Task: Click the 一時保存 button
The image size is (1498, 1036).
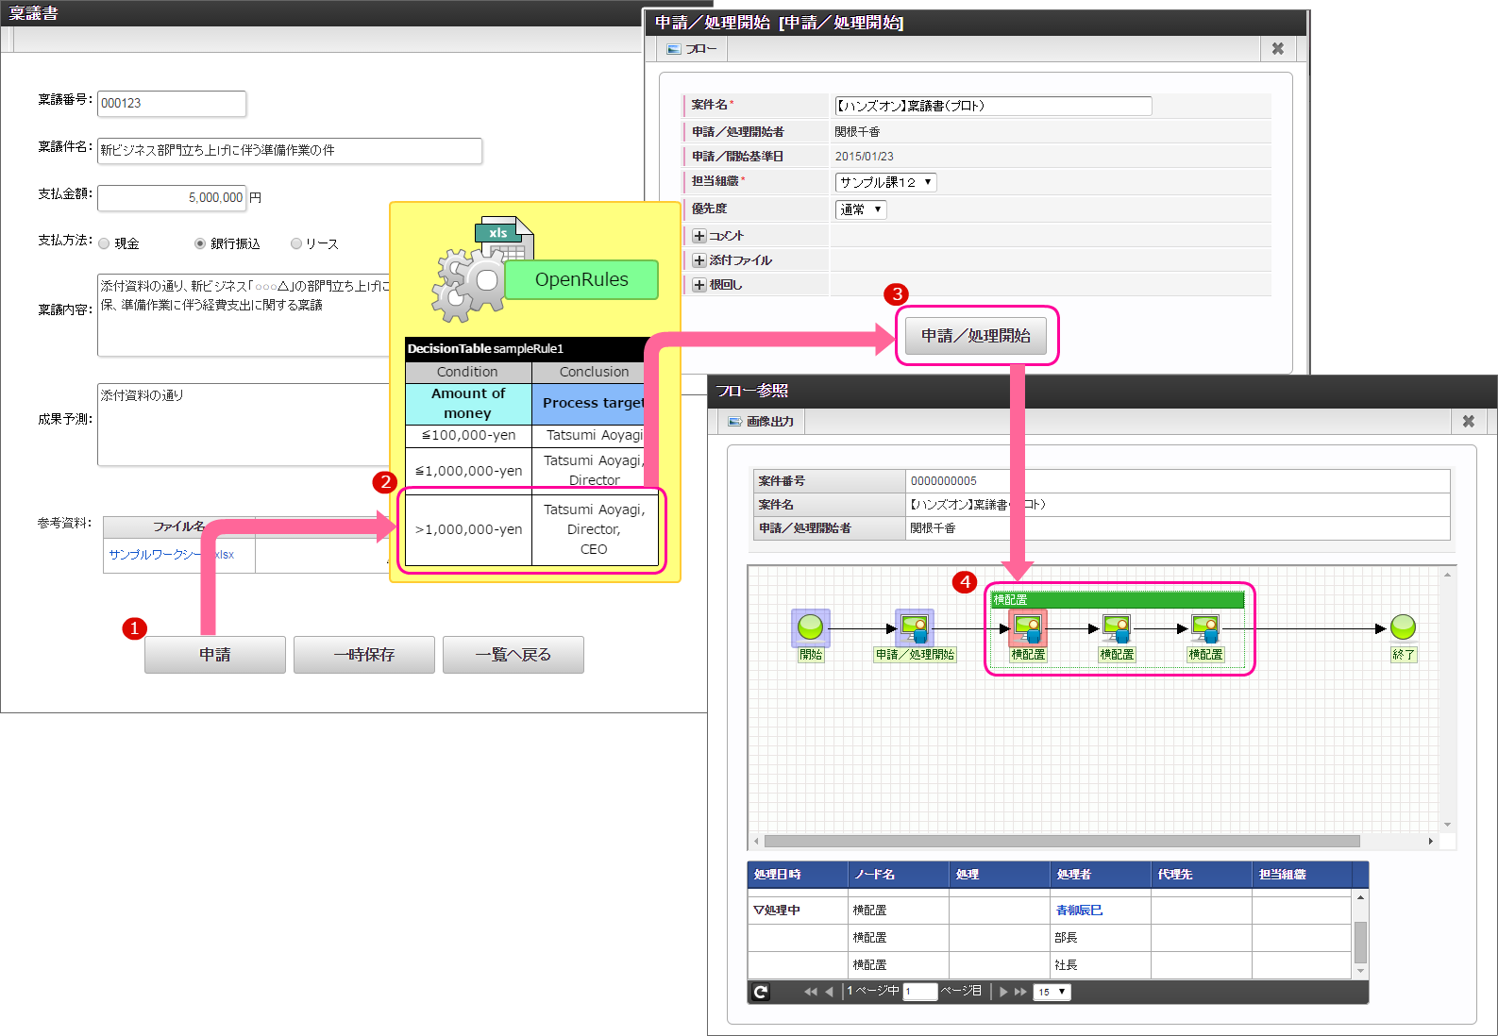Action: click(364, 655)
